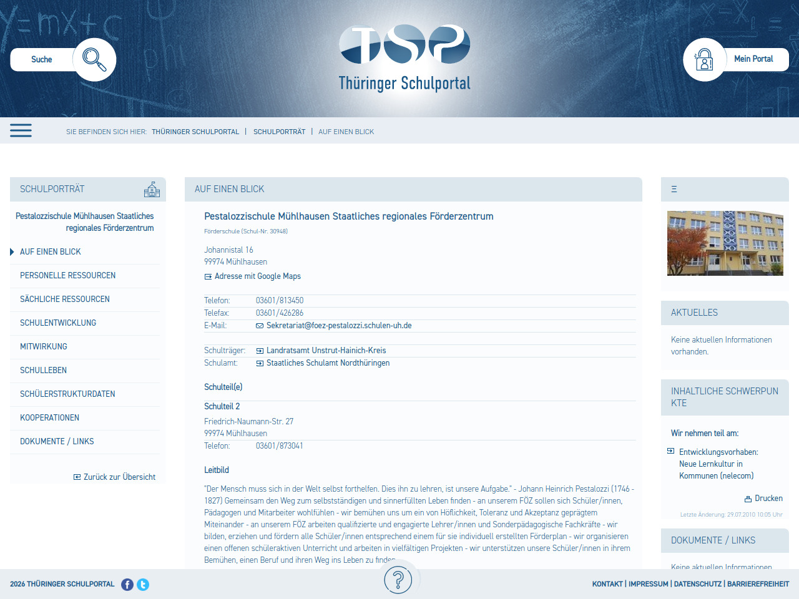Click the printer icon next to Drucken
The width and height of the screenshot is (799, 599).
point(748,499)
